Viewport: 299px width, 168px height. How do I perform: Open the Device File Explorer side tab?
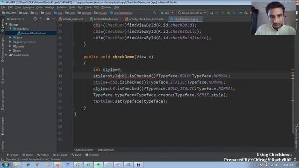[297, 136]
